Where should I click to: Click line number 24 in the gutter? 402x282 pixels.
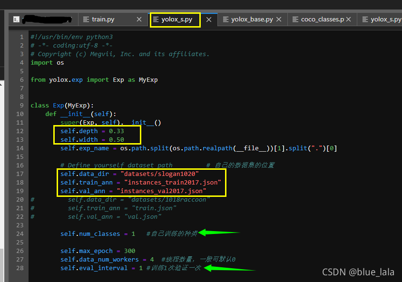click(20, 234)
